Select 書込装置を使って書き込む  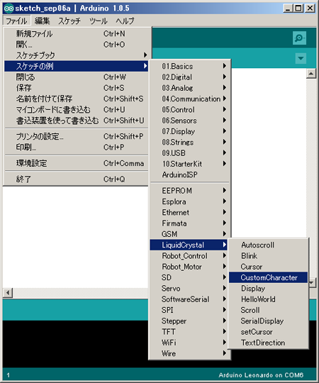76,121
